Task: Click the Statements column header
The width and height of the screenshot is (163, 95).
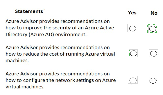Action: pos(29,11)
